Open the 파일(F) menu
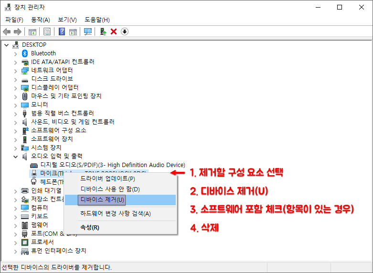The image size is (373, 273). (x=14, y=20)
